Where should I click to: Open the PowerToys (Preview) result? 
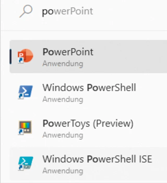point(88,123)
